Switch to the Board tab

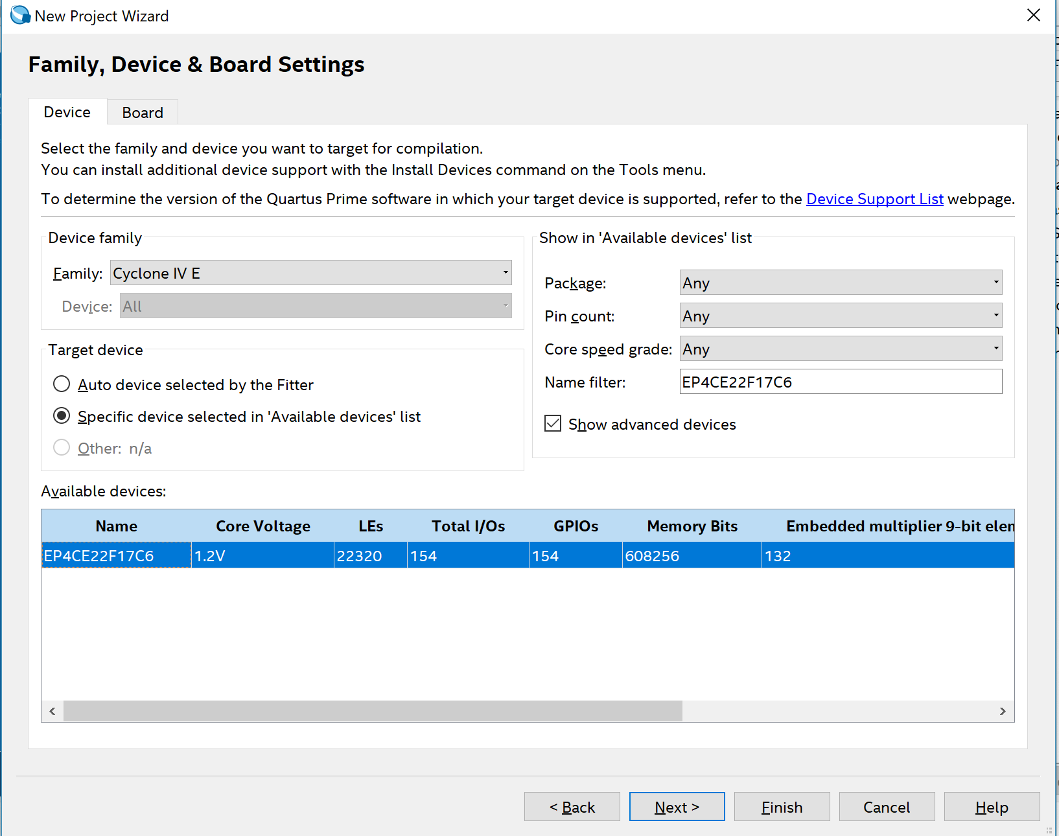(143, 112)
